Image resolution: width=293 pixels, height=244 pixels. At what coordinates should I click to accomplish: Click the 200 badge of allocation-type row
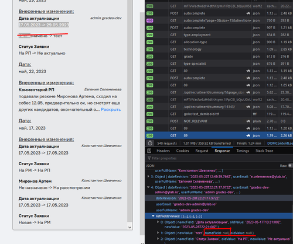[150, 42]
